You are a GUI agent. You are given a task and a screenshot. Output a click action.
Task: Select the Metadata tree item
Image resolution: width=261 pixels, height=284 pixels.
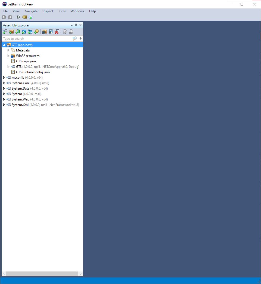(x=23, y=50)
